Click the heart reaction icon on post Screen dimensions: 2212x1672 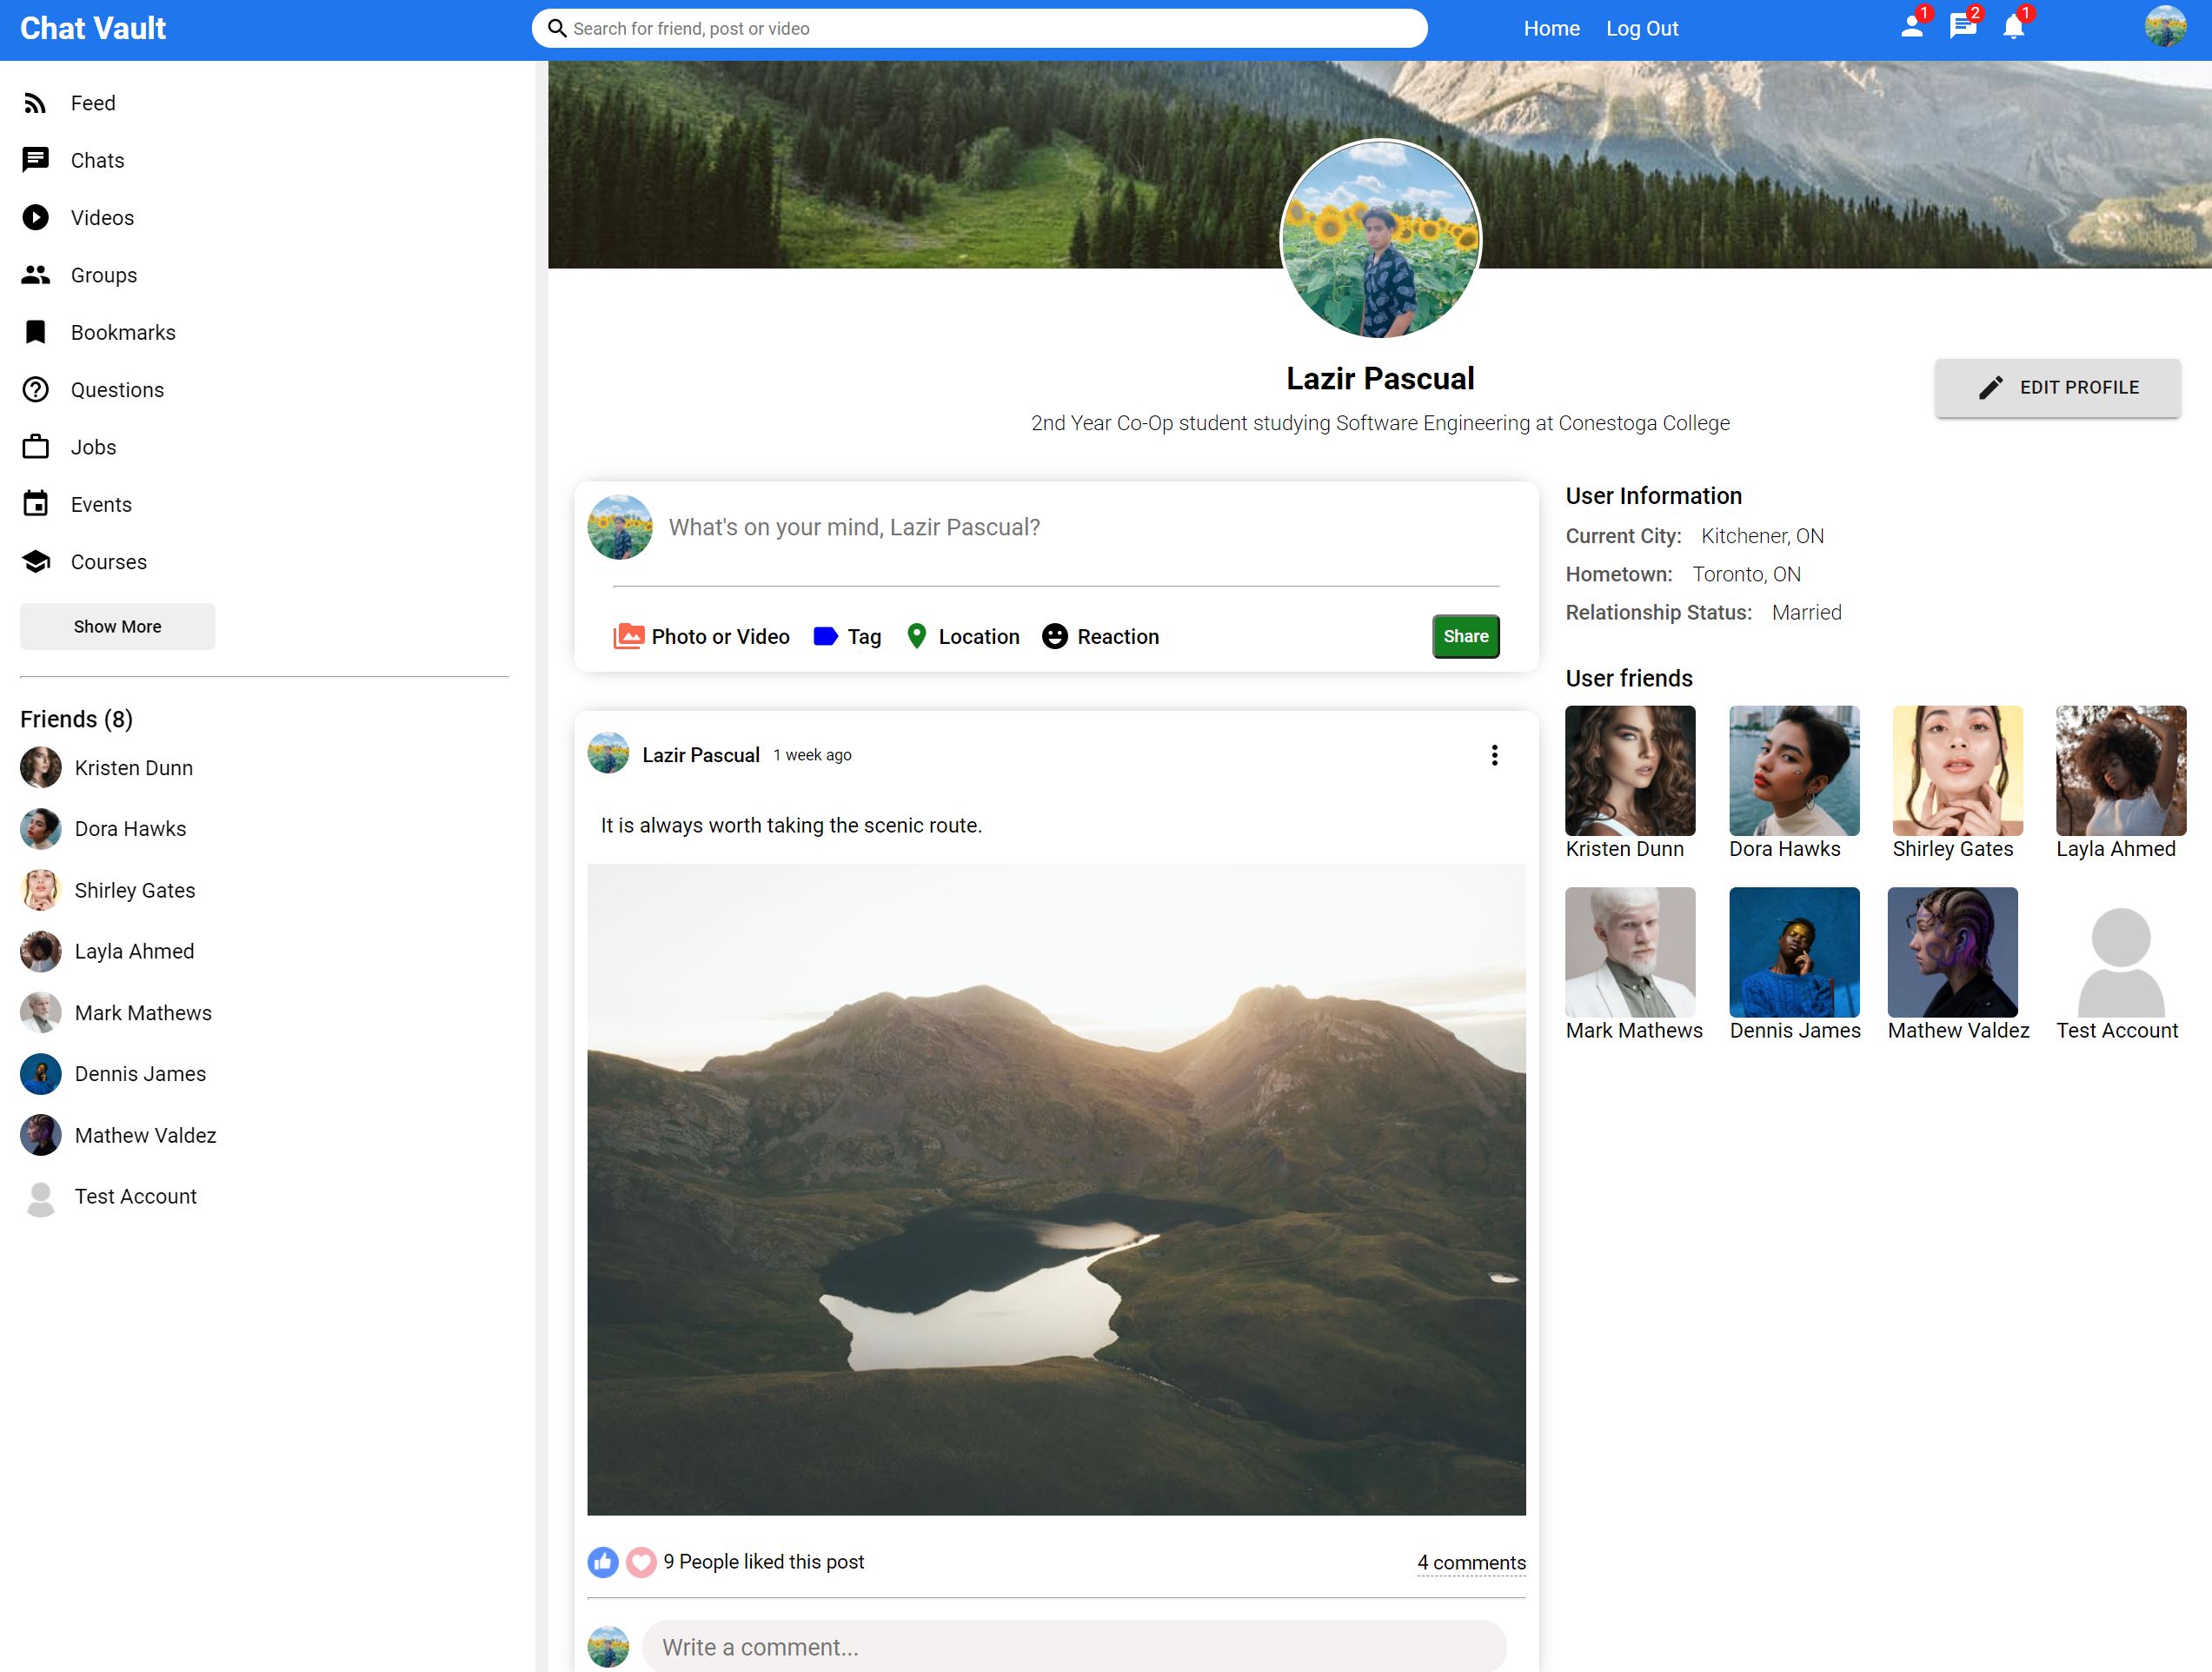click(641, 1561)
